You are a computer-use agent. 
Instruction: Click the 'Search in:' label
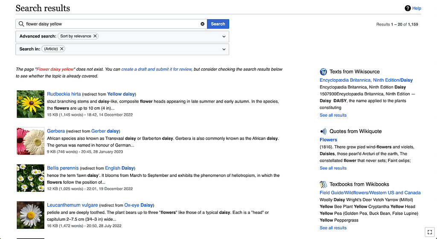click(30, 49)
